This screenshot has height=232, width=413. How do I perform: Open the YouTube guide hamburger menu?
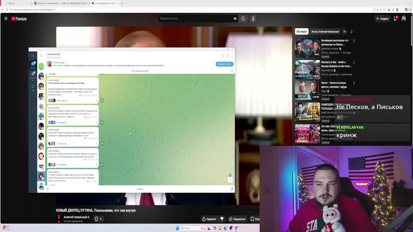point(6,19)
